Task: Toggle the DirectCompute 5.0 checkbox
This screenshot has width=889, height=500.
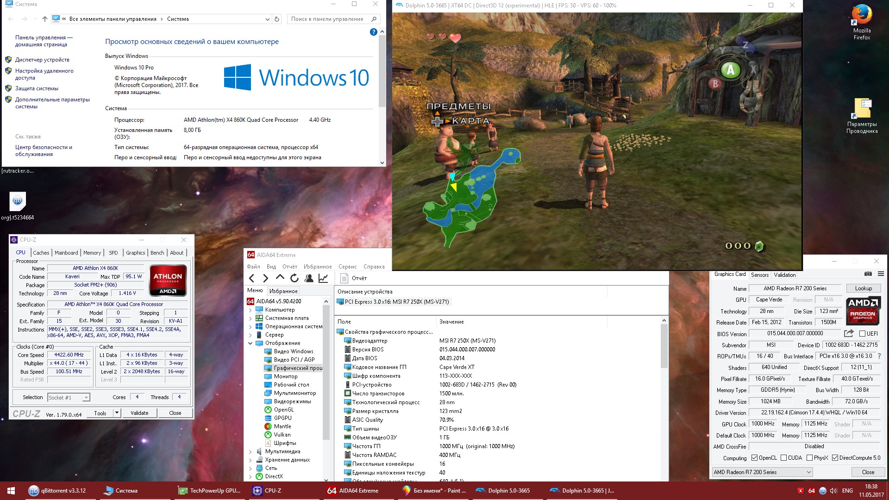Action: coord(835,458)
